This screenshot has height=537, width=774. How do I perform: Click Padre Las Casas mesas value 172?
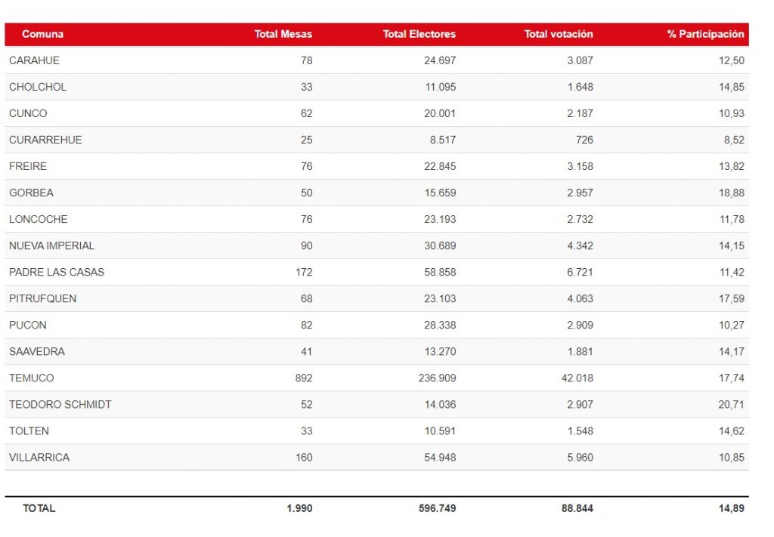(304, 272)
